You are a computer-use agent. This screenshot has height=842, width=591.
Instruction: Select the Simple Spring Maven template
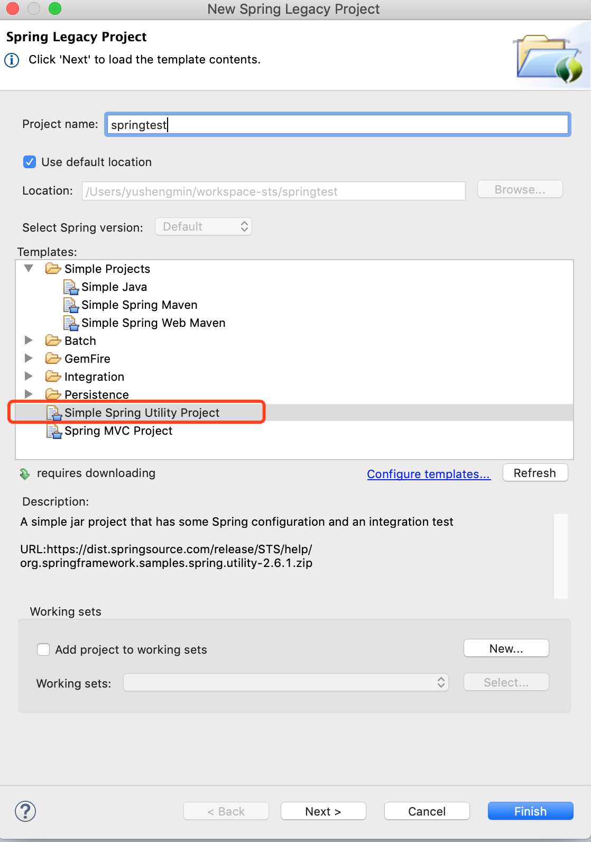point(140,305)
